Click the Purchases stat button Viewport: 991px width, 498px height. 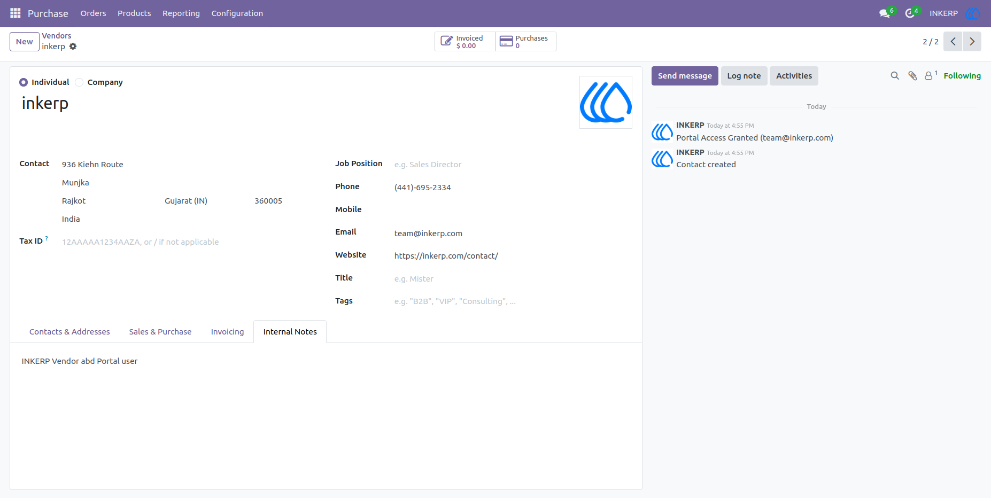(x=526, y=42)
